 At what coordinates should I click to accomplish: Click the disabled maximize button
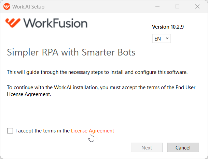coord(177,6)
